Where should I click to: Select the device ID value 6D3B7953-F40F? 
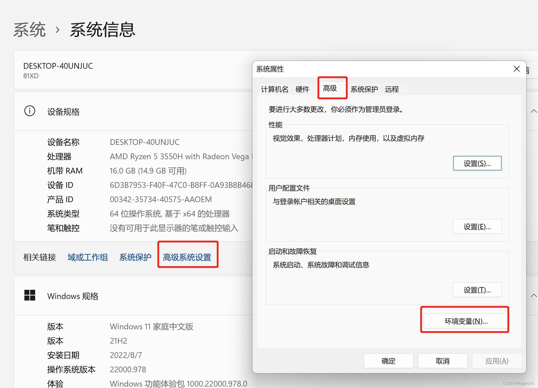point(181,185)
